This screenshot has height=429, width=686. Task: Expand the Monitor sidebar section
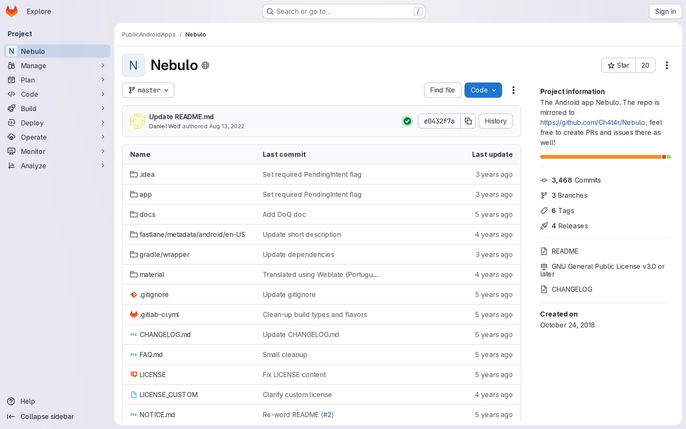(57, 152)
